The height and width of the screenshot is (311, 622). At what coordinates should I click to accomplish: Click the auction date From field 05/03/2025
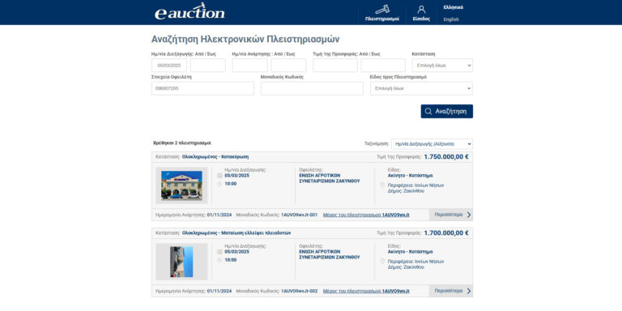(x=169, y=66)
